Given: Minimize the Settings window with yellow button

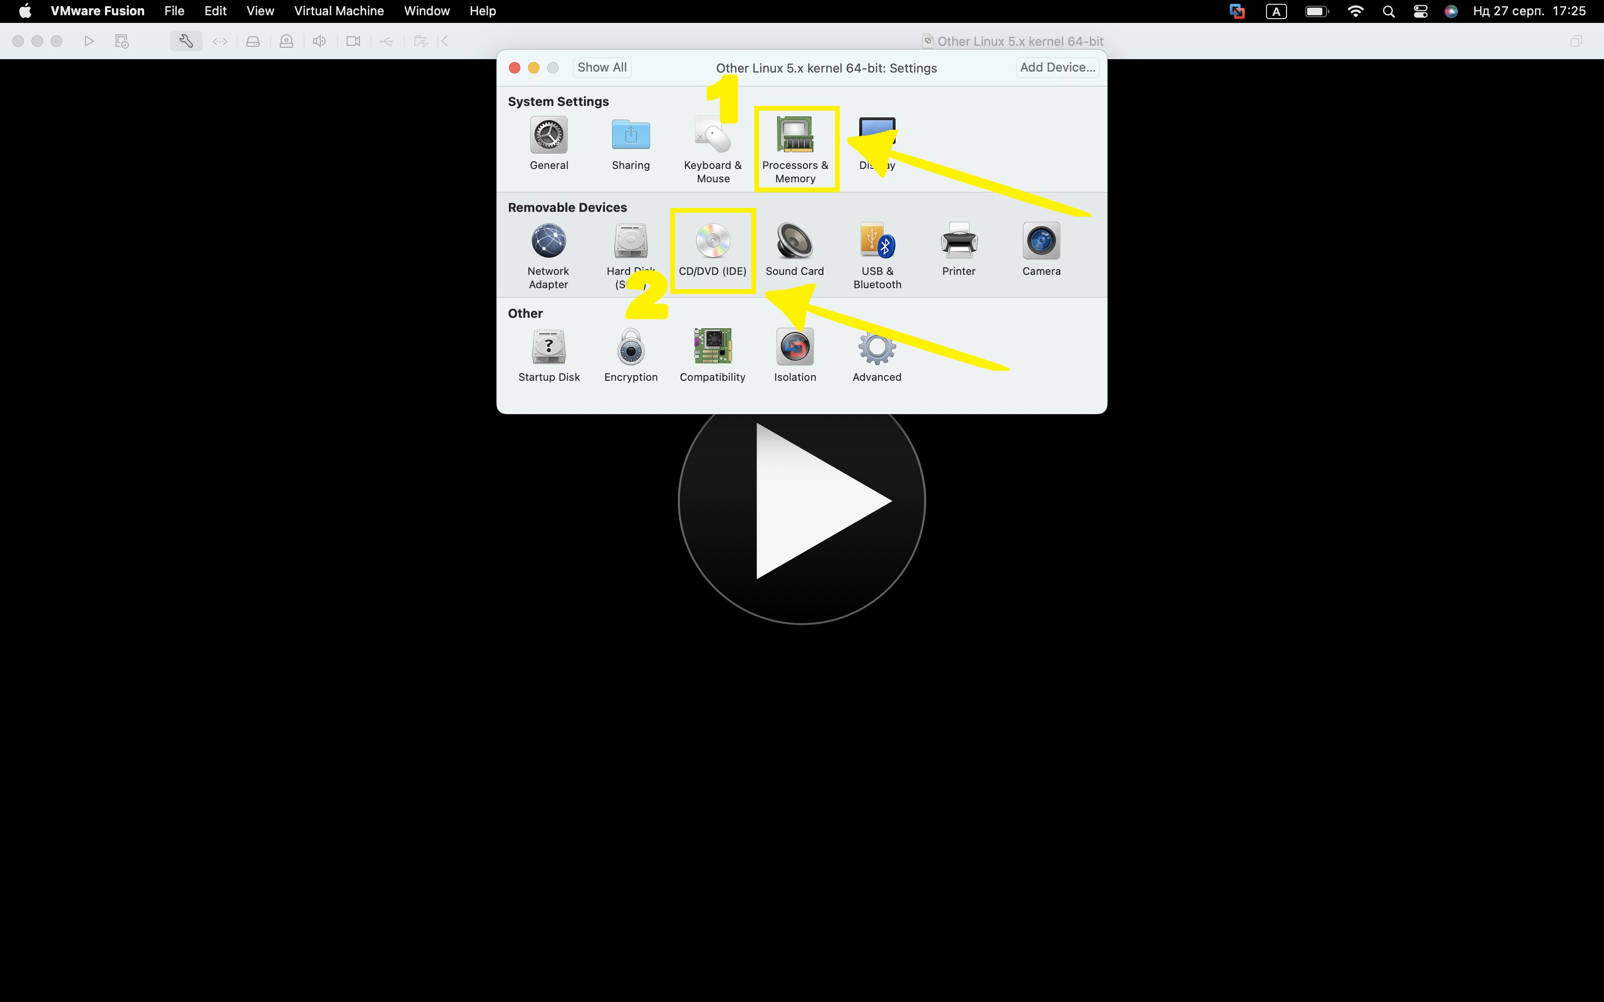Looking at the screenshot, I should click(534, 68).
